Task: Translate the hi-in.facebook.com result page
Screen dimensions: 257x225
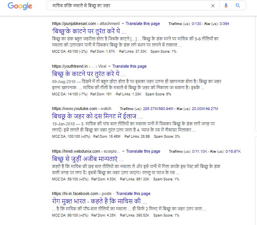Action: (x=133, y=194)
